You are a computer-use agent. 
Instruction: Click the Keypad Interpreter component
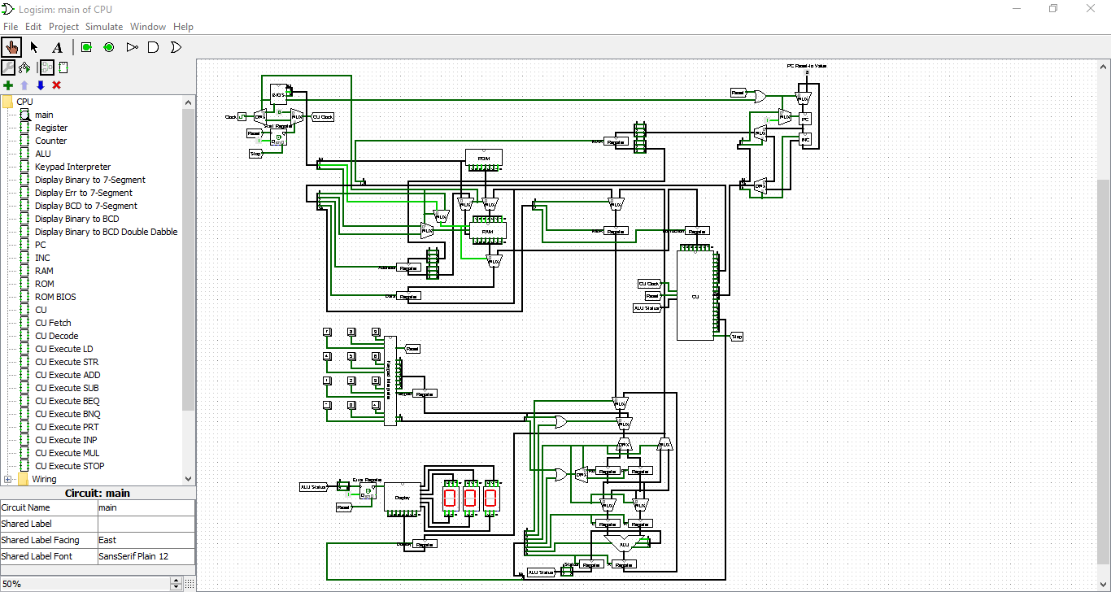(390, 380)
